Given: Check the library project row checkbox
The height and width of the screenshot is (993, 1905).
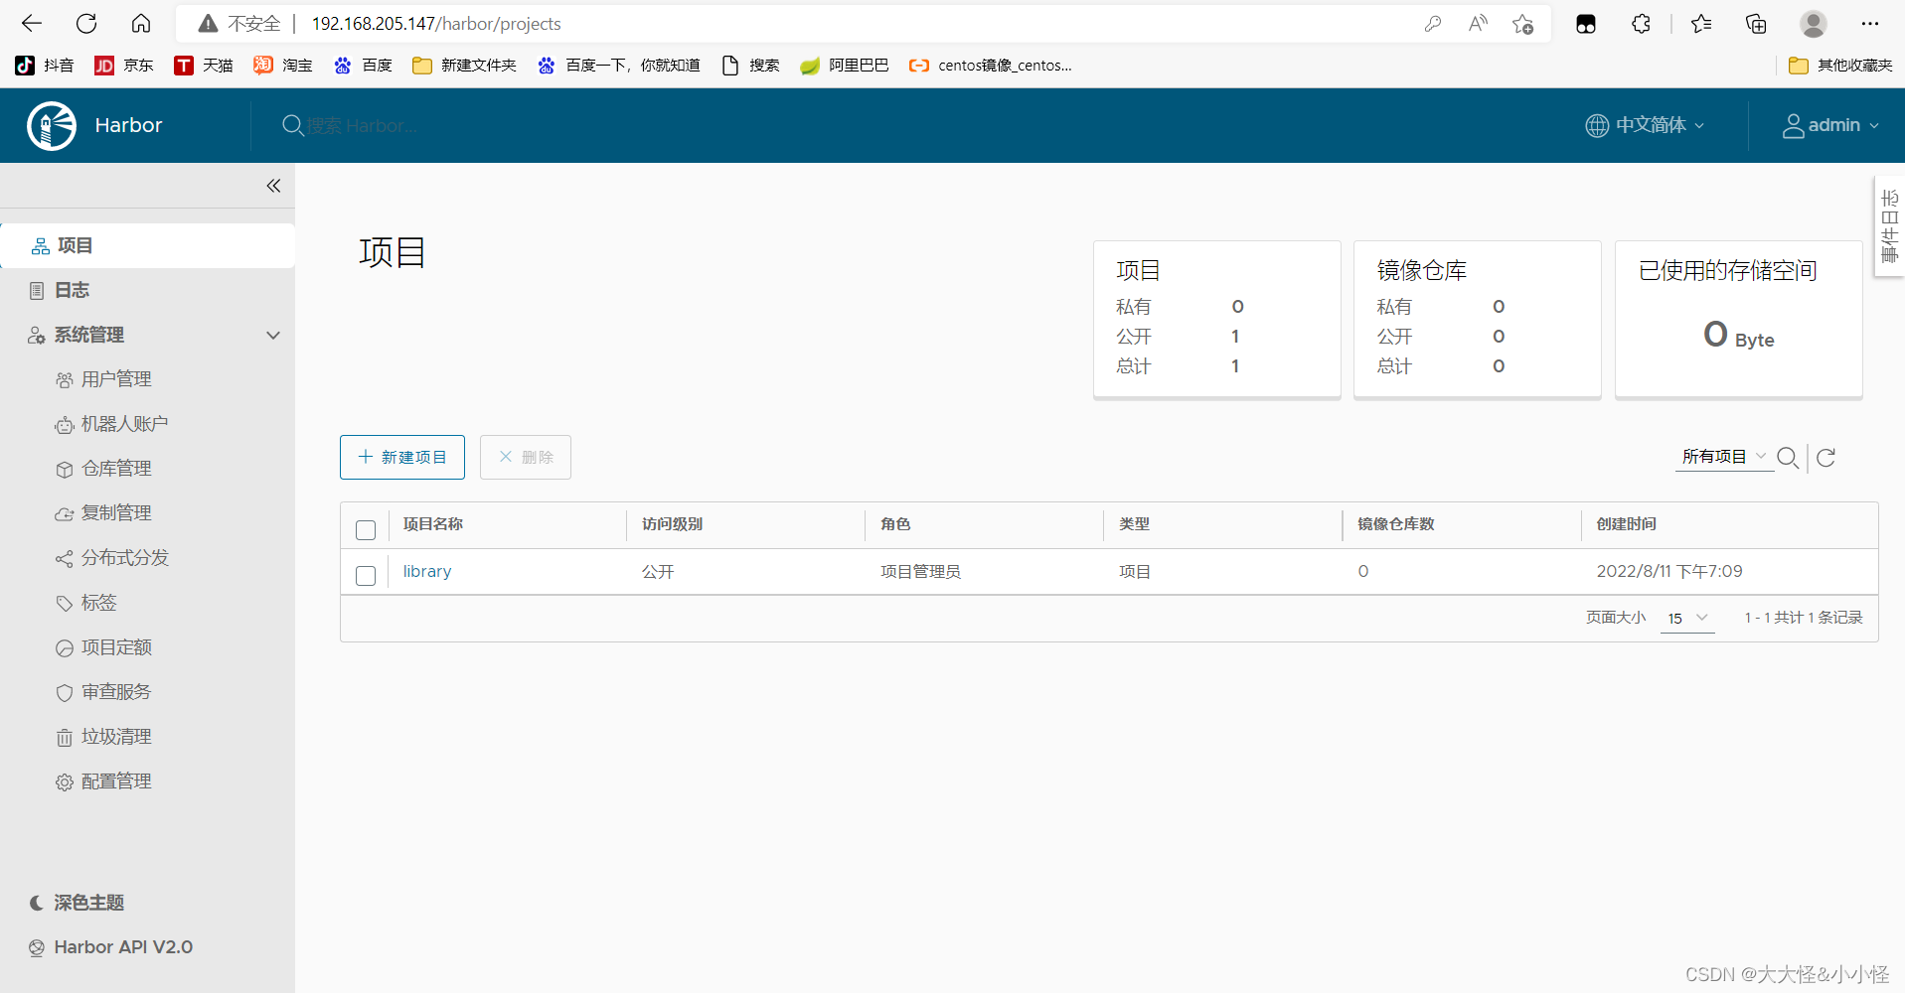Looking at the screenshot, I should [366, 576].
